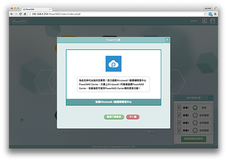Open the user profile icon in header
227x161 pixels.
[x=213, y=21]
